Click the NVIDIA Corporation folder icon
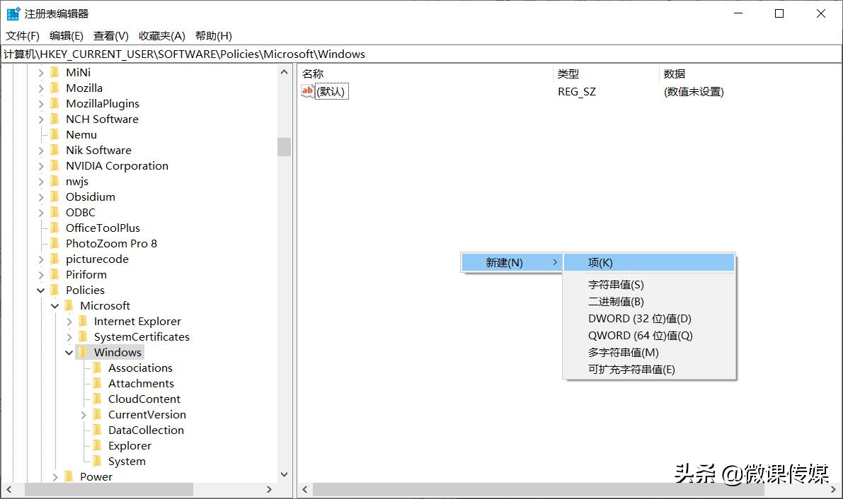The image size is (843, 499). [55, 165]
